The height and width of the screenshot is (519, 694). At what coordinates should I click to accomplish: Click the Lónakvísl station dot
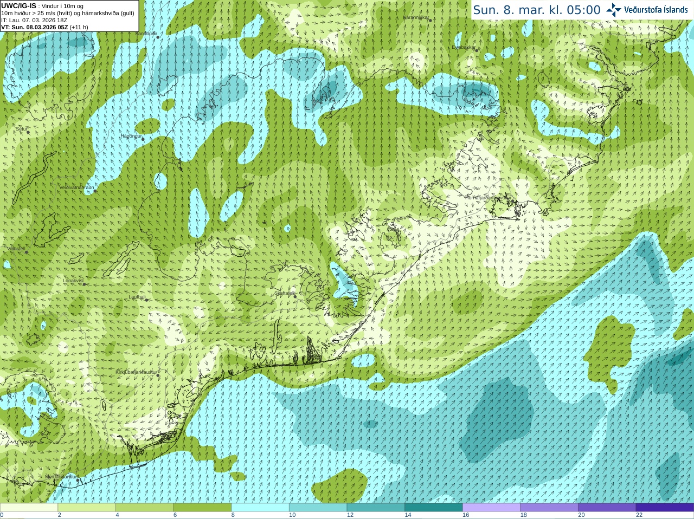coord(84,284)
